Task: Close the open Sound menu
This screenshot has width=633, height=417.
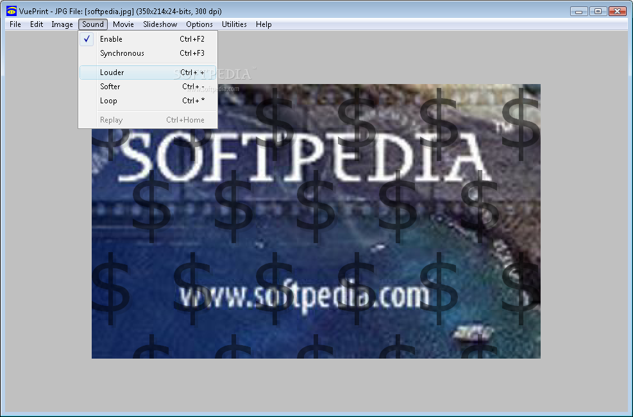Action: tap(93, 24)
